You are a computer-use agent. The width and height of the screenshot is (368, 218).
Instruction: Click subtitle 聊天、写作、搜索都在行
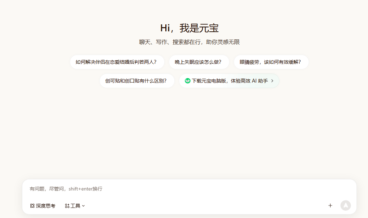pos(170,42)
